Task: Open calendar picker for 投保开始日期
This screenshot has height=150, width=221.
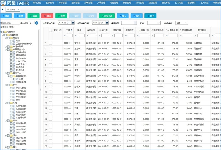Action: [73, 23]
